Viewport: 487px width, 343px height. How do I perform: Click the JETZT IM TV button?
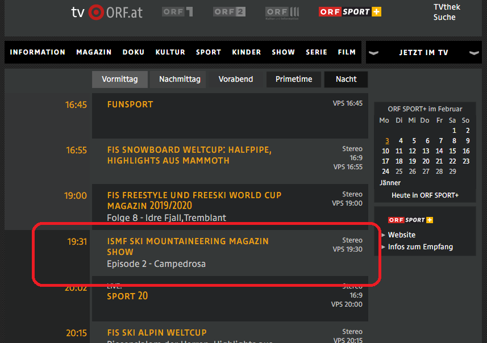pyautogui.click(x=424, y=52)
